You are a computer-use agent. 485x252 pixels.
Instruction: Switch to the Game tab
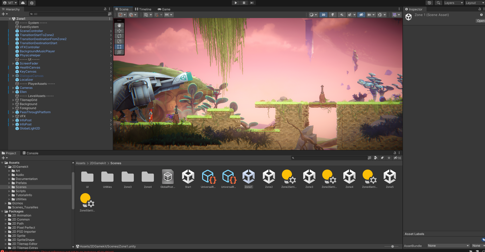pyautogui.click(x=164, y=9)
